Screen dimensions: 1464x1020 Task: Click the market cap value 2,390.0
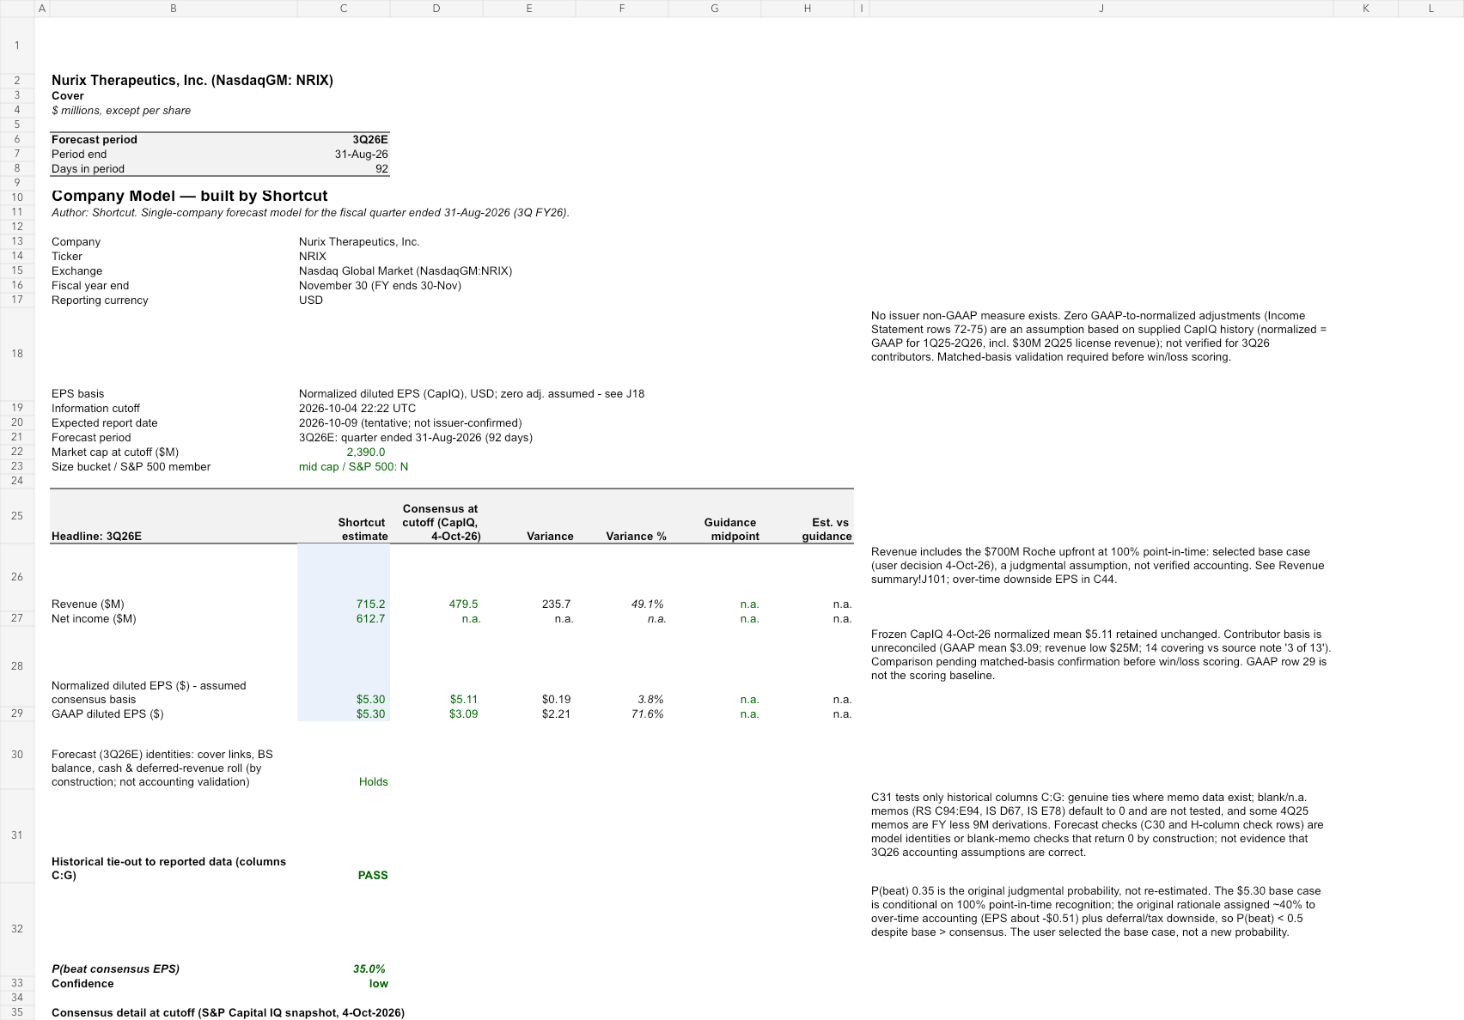click(x=366, y=452)
